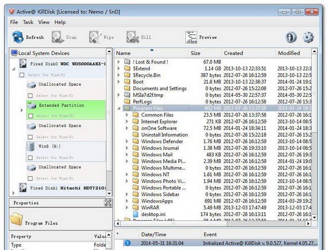The height and width of the screenshot is (250, 327).
Task: Open the Help menu
Action: click(60, 22)
